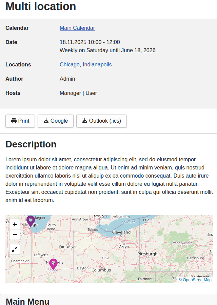217x305 pixels.
Task: Zoom in on the map
Action: click(x=15, y=224)
